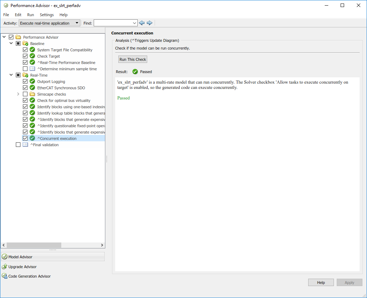Click the Find previous blue left arrow

click(x=142, y=23)
